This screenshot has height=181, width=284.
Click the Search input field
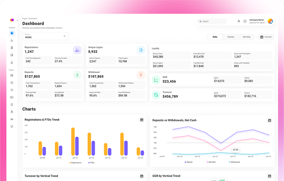coord(212,21)
